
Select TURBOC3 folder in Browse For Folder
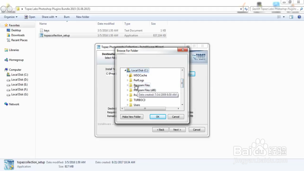(140, 100)
